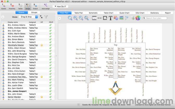This screenshot has width=175, height=109.
Task: Click the Search floor plan field
Action: click(x=155, y=18)
